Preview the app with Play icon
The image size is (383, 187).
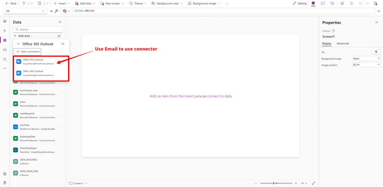pyautogui.click(x=352, y=3)
